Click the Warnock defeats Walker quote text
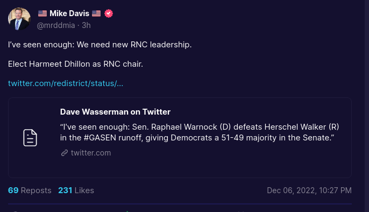 [x=200, y=132]
